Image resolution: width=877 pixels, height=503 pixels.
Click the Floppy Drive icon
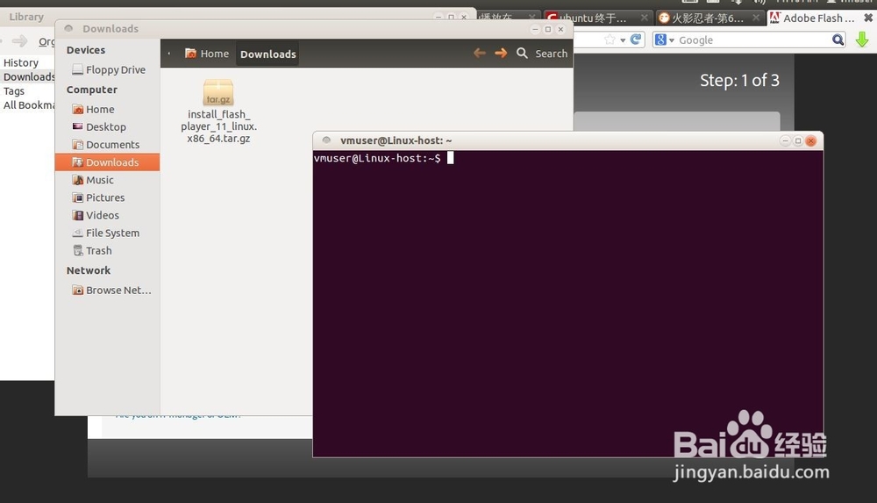[x=78, y=69]
